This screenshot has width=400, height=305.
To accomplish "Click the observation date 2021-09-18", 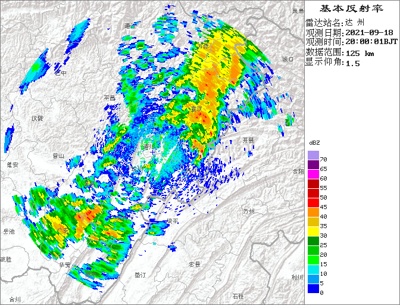I will (369, 33).
